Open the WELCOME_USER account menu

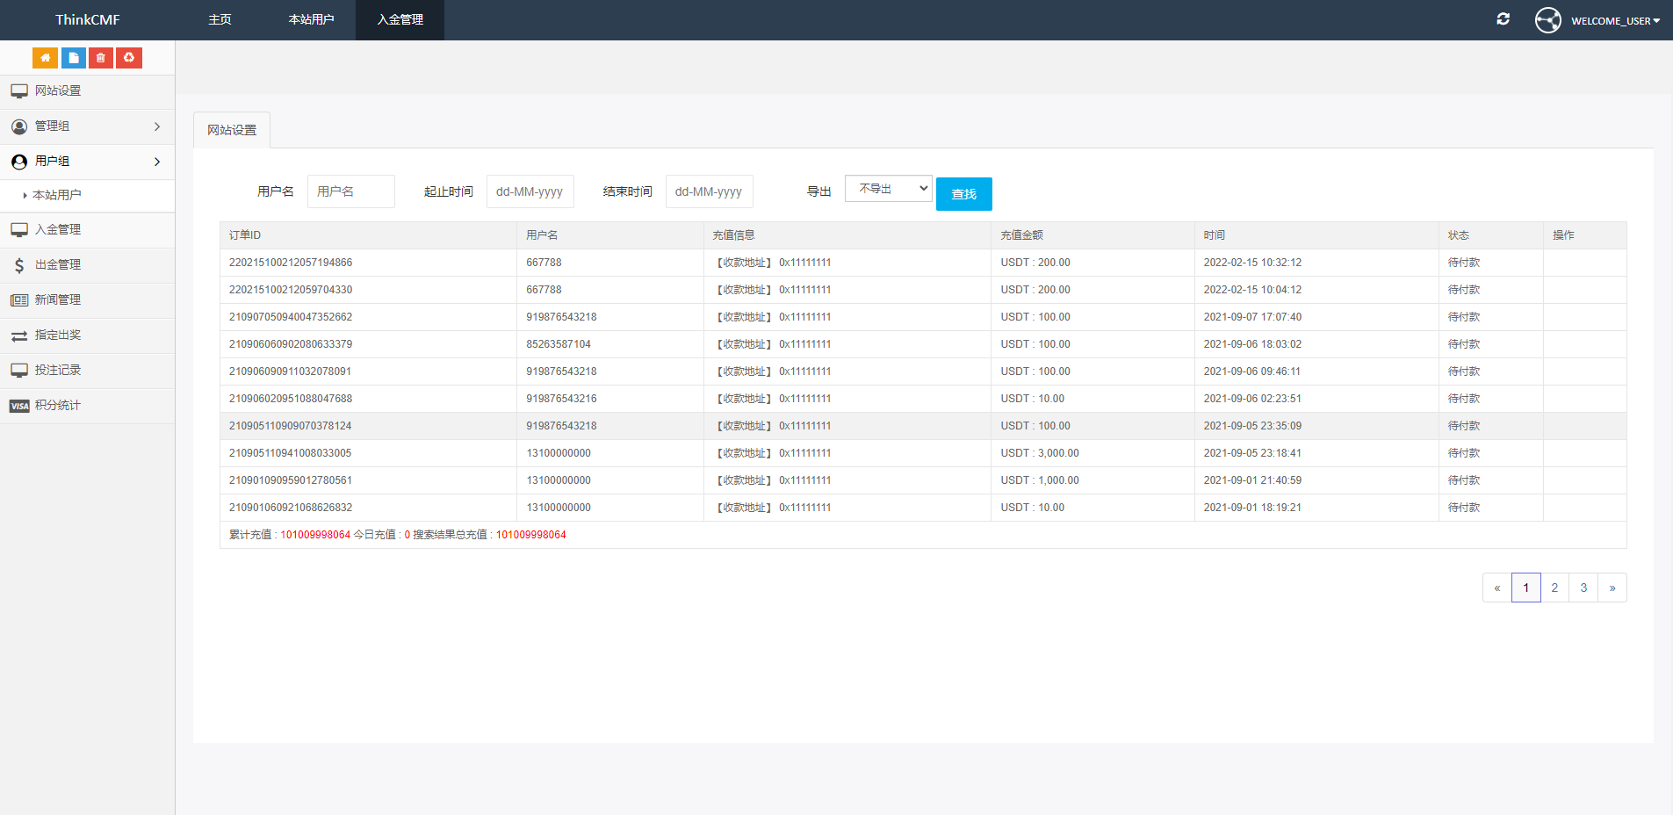1598,20
